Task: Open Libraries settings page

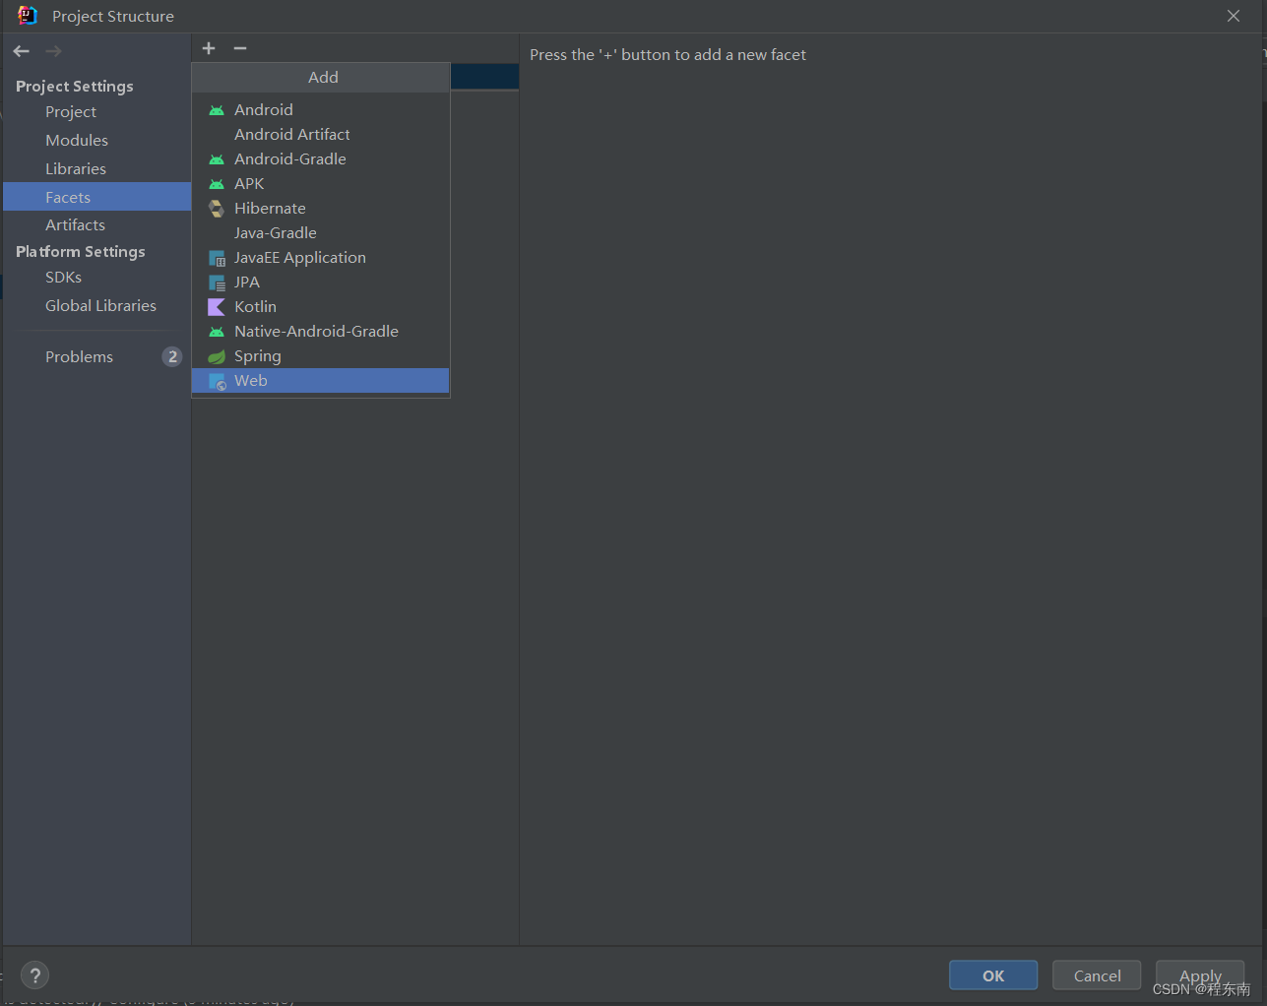Action: pyautogui.click(x=96, y=169)
